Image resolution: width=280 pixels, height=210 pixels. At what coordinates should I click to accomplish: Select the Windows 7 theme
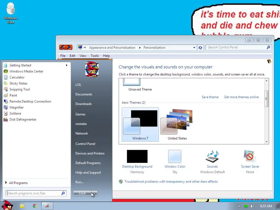coord(140,124)
